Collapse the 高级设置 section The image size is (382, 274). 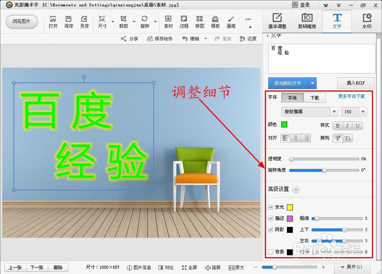(296, 189)
